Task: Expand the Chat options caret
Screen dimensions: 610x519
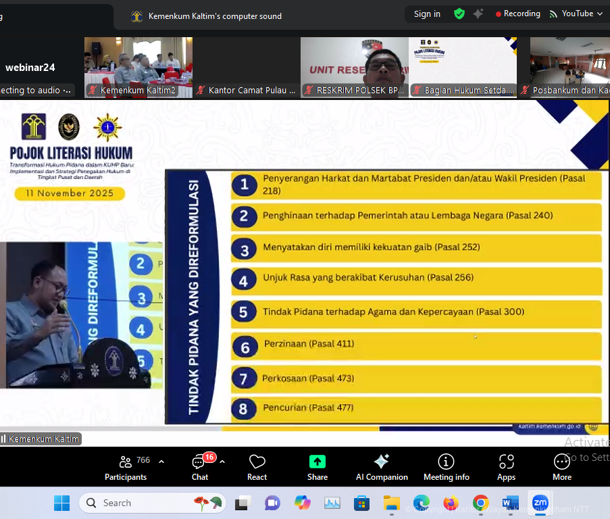Action: (x=222, y=462)
